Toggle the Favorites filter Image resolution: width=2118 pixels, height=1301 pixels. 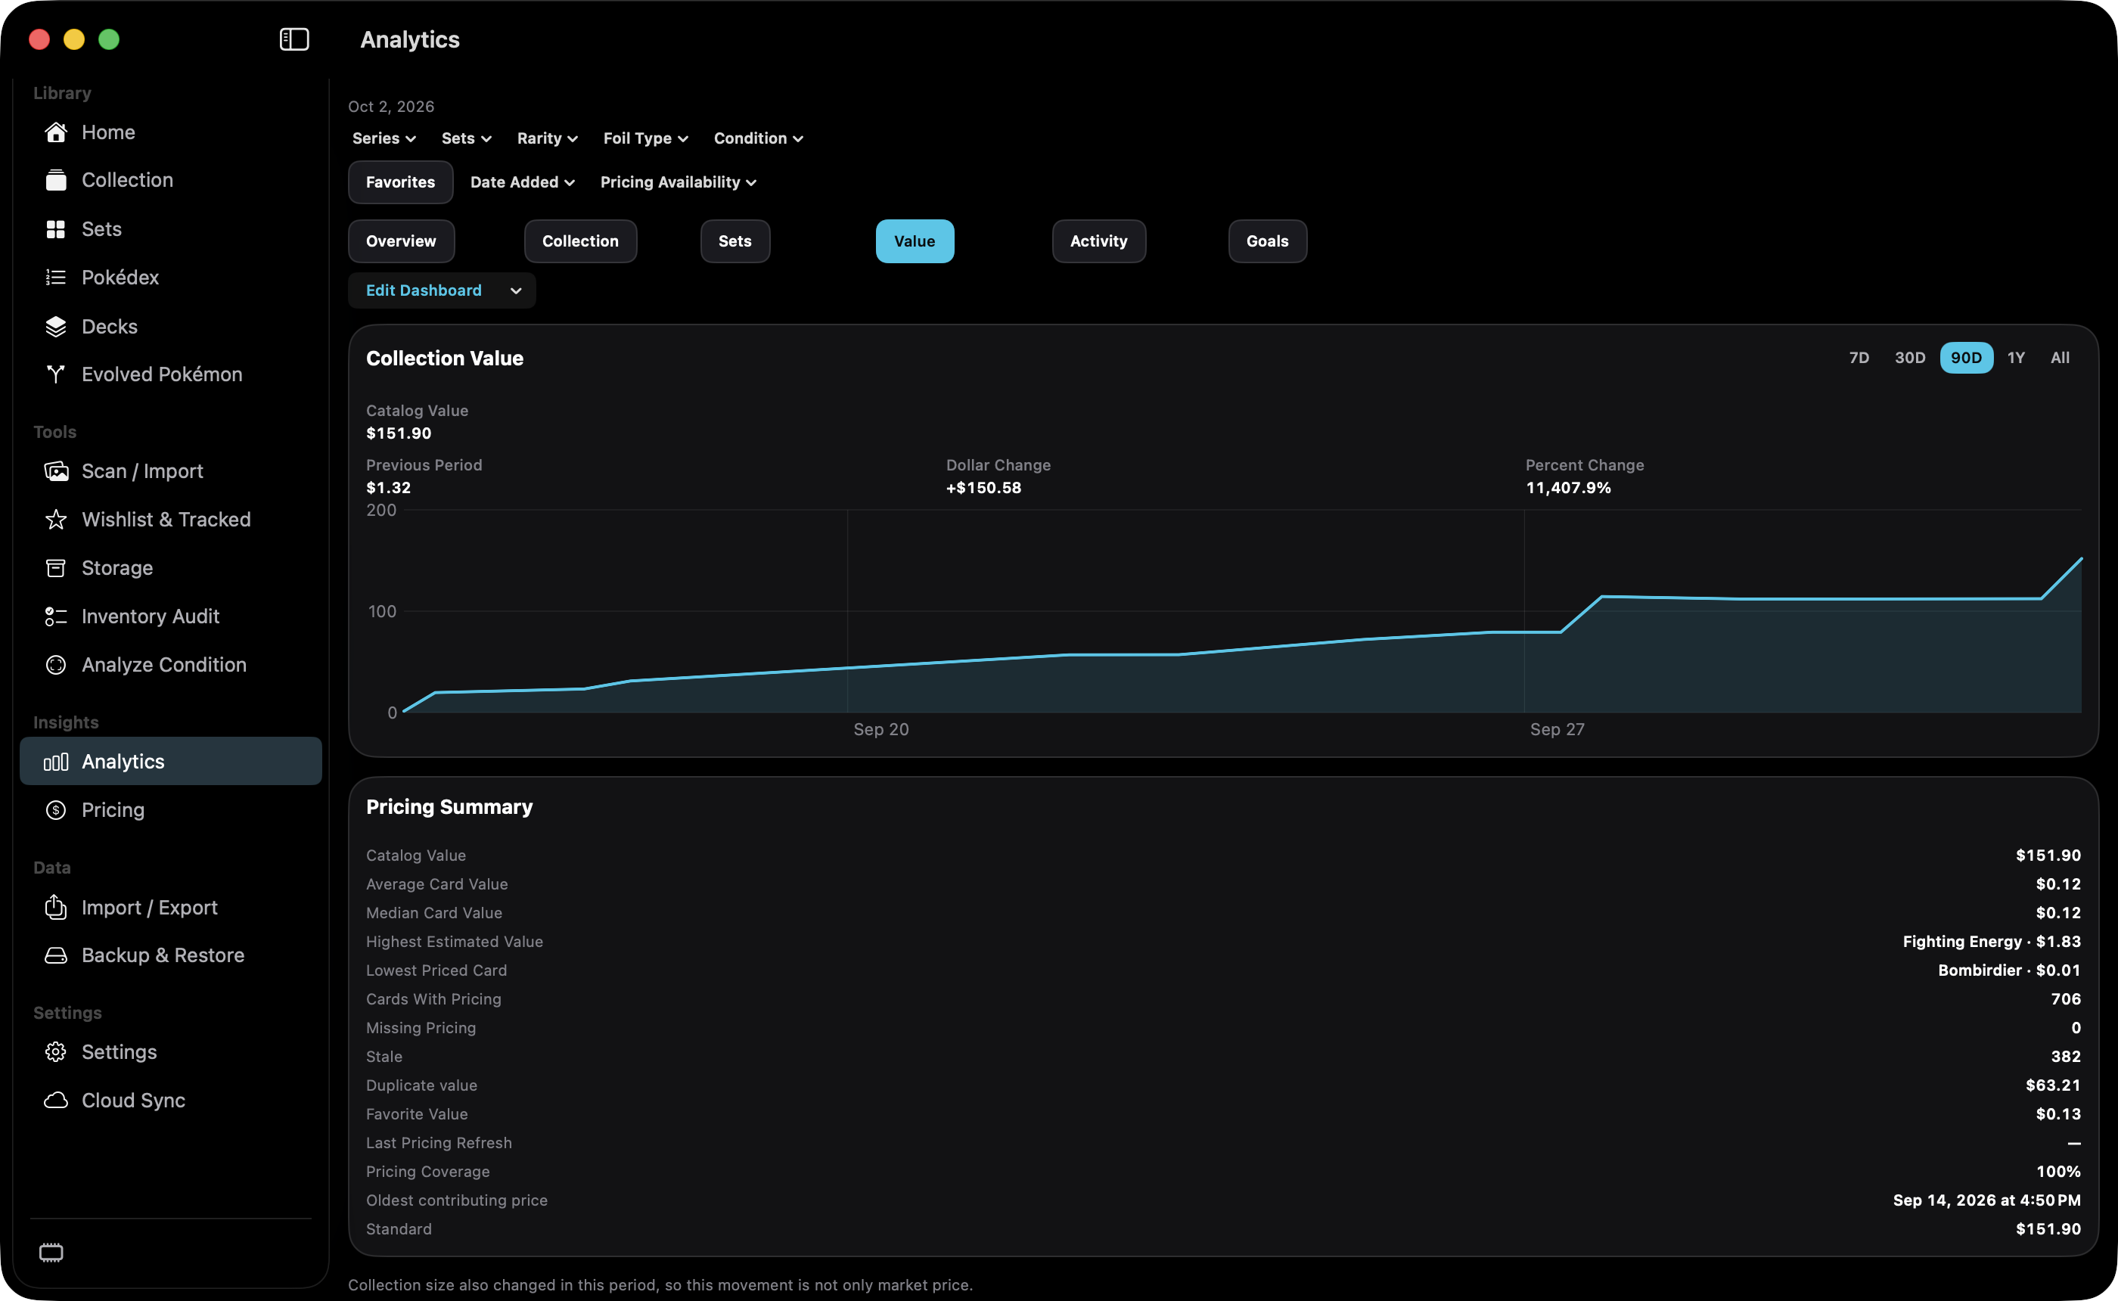click(400, 182)
